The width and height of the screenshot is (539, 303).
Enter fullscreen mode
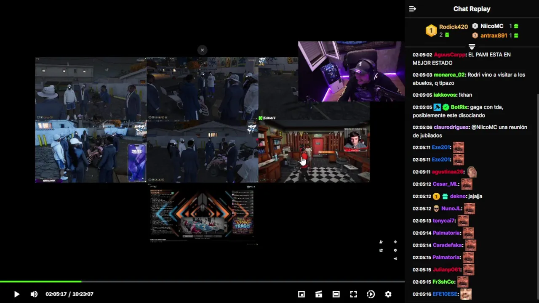click(353, 294)
